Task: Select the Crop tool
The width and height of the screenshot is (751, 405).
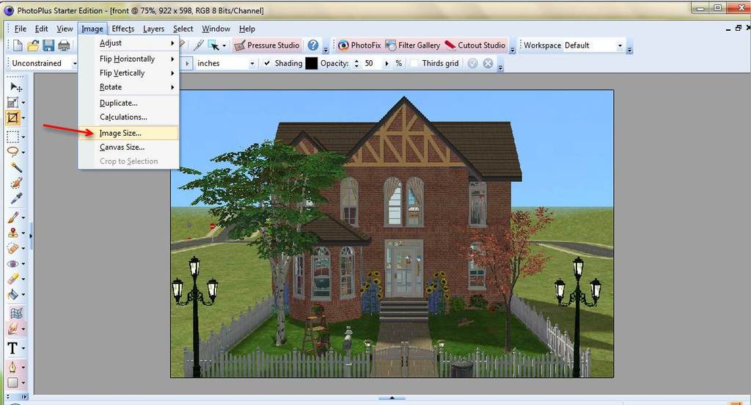Action: [13, 117]
